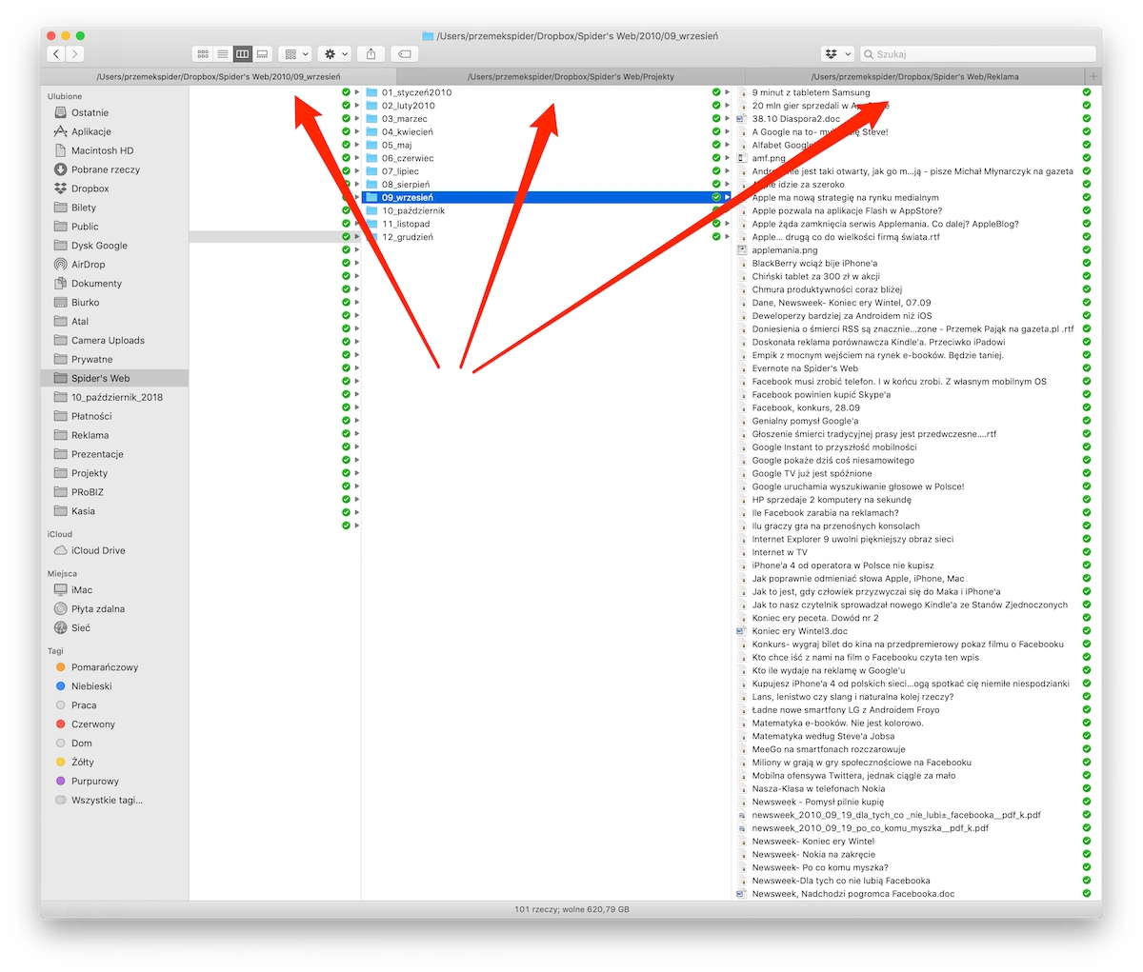This screenshot has width=1143, height=972.
Task: Open PRoBIZ folder in the sidebar
Action: 87,492
